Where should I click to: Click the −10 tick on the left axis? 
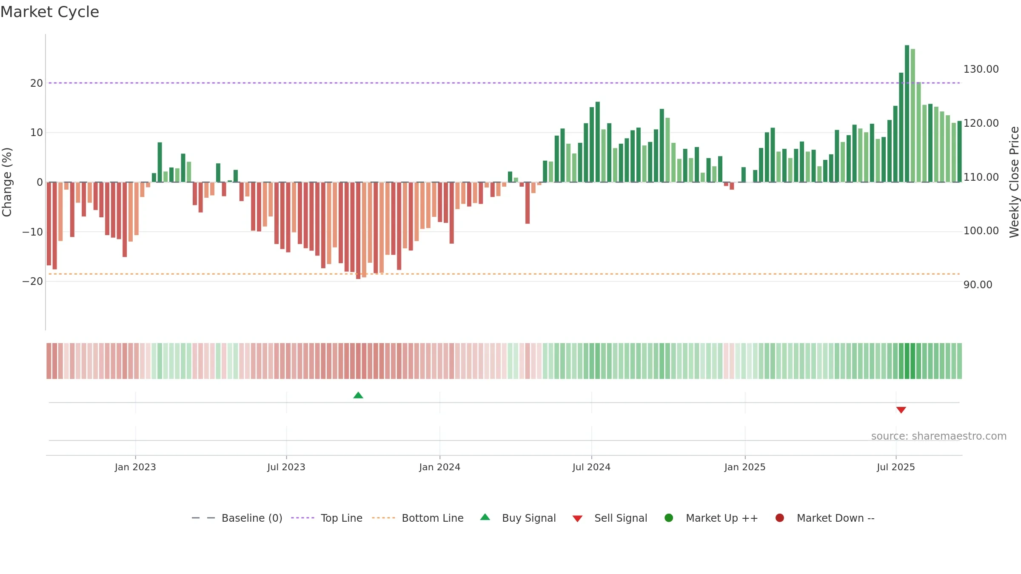point(32,232)
